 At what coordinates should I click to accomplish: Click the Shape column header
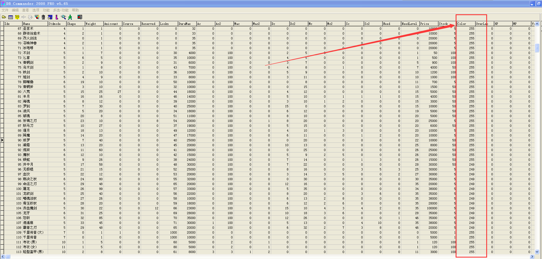point(76,24)
